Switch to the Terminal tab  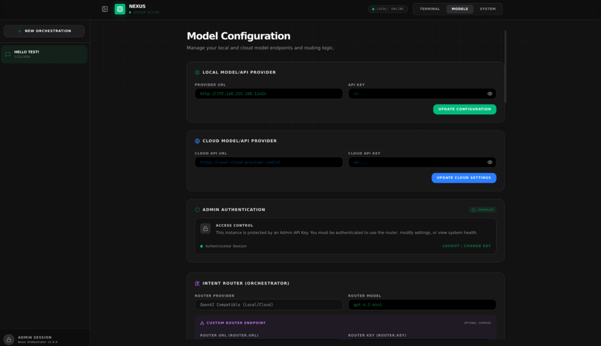click(x=430, y=9)
